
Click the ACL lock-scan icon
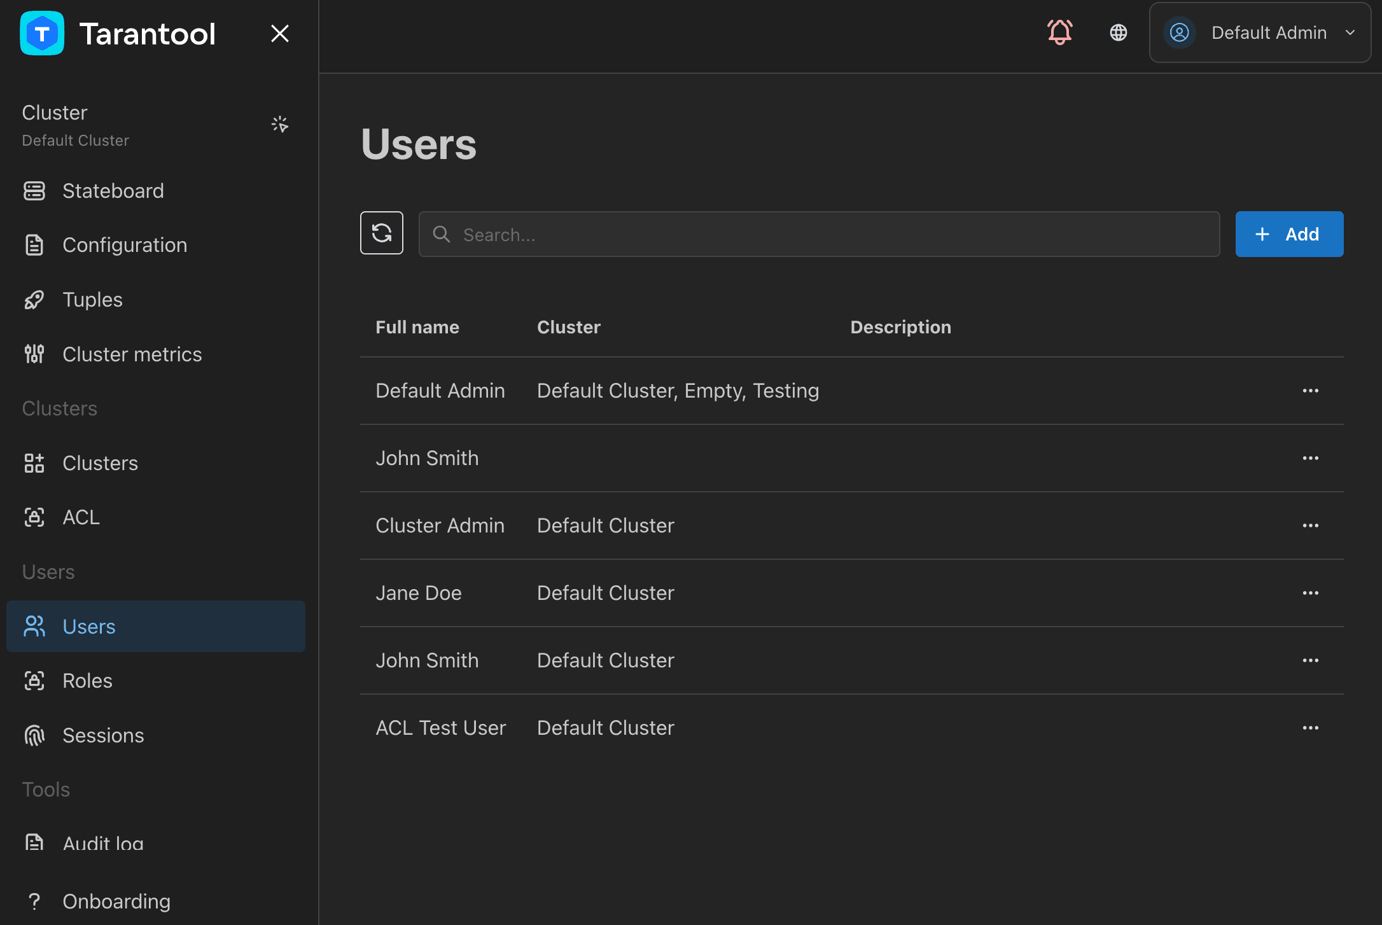click(x=34, y=517)
